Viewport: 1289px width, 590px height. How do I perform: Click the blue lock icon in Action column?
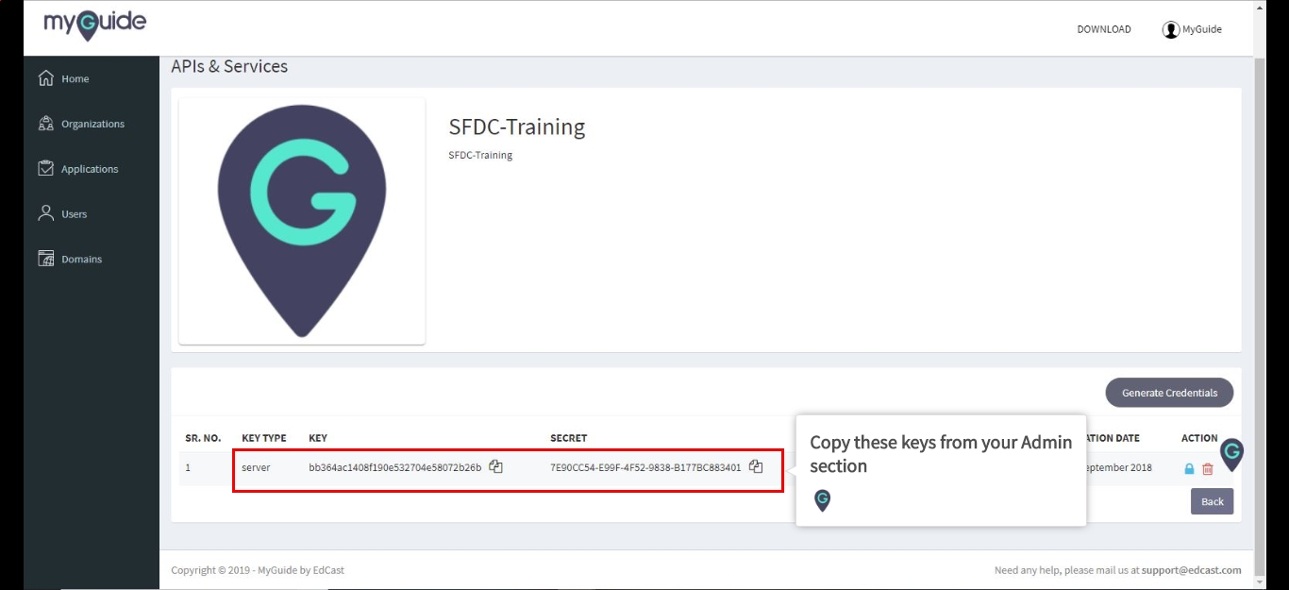pyautogui.click(x=1189, y=469)
